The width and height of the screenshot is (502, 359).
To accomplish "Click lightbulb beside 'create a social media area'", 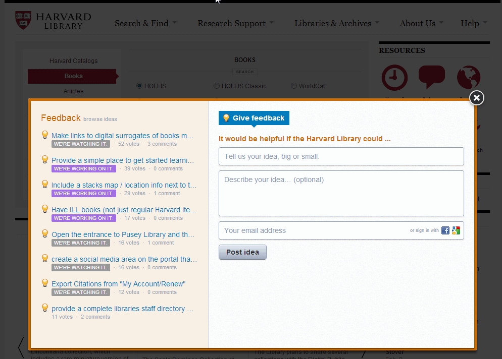I will point(45,258).
